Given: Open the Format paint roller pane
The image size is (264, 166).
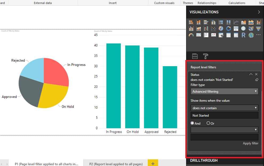Looking at the screenshot, I should pos(205,56).
